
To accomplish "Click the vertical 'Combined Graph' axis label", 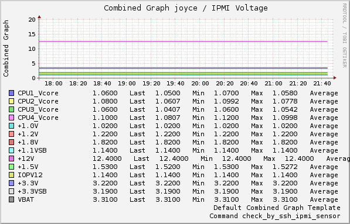I will [x=6, y=49].
